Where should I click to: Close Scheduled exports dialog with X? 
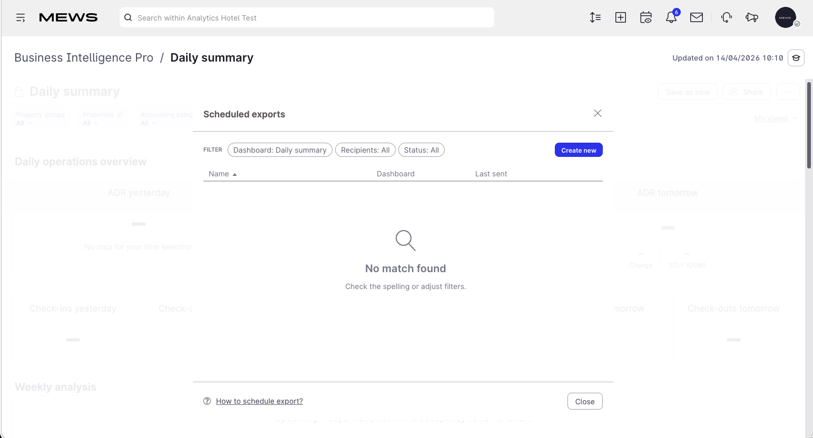click(597, 113)
